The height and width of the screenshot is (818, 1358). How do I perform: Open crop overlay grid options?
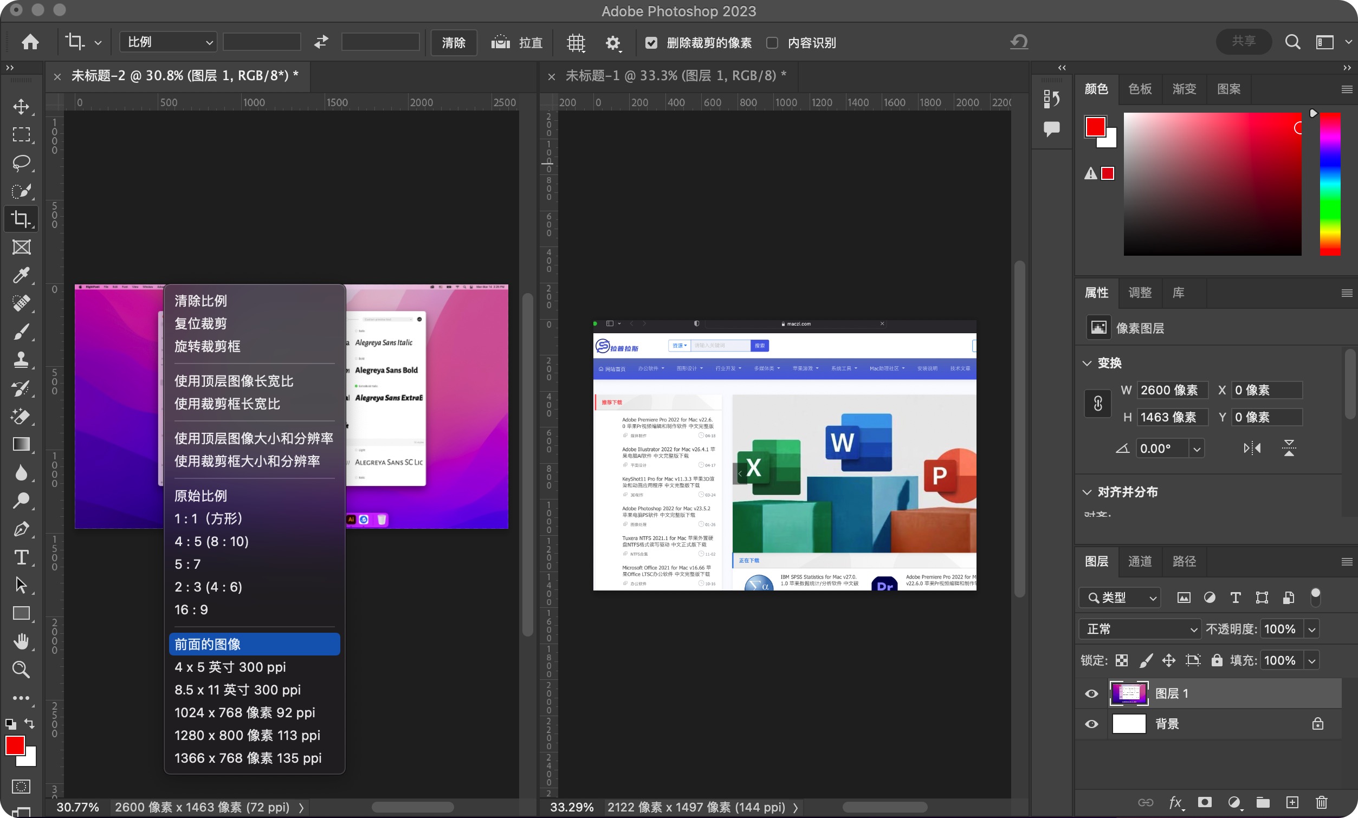tap(576, 42)
